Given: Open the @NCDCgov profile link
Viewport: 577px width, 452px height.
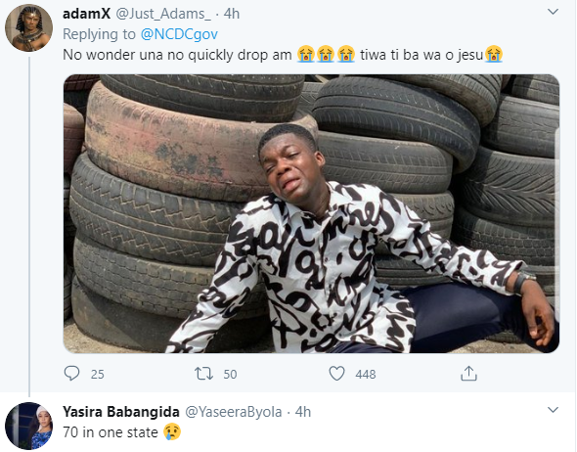Looking at the screenshot, I should click(x=179, y=34).
